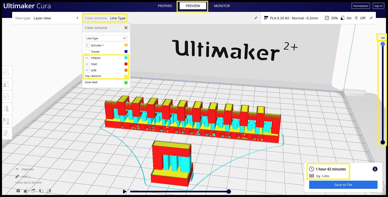The width and height of the screenshot is (388, 197).
Task: Click the '12g · 1.47m' material text
Action: point(323,176)
